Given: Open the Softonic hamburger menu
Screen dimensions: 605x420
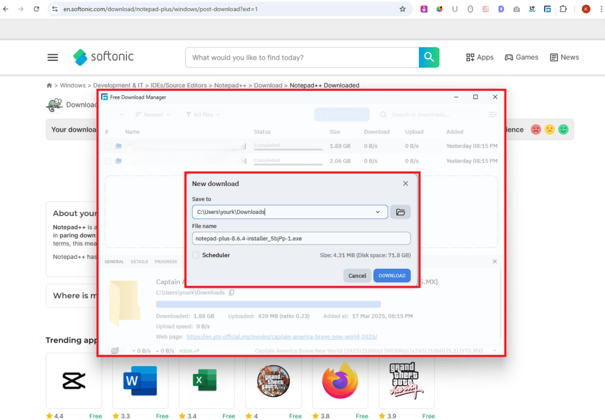Looking at the screenshot, I should [53, 57].
